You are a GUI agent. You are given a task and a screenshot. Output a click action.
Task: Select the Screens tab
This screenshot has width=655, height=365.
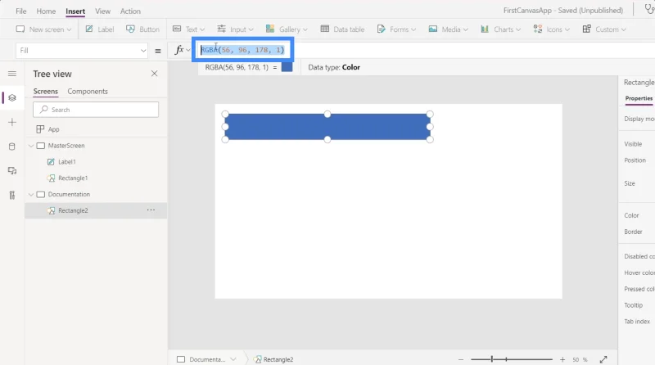(46, 92)
